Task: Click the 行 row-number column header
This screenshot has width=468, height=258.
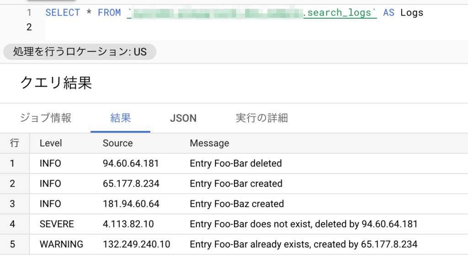Action: click(x=15, y=143)
